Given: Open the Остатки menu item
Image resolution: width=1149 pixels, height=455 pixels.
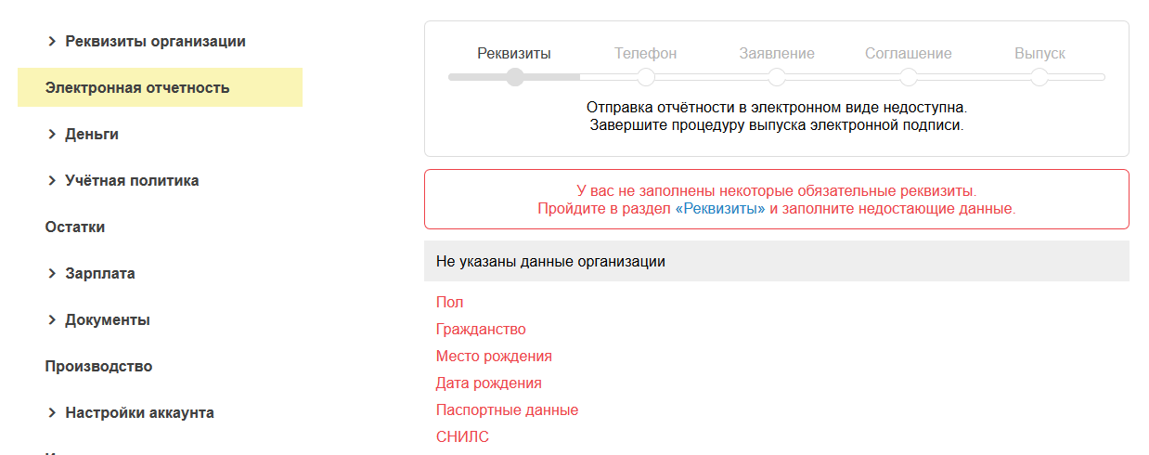Looking at the screenshot, I should pyautogui.click(x=75, y=227).
